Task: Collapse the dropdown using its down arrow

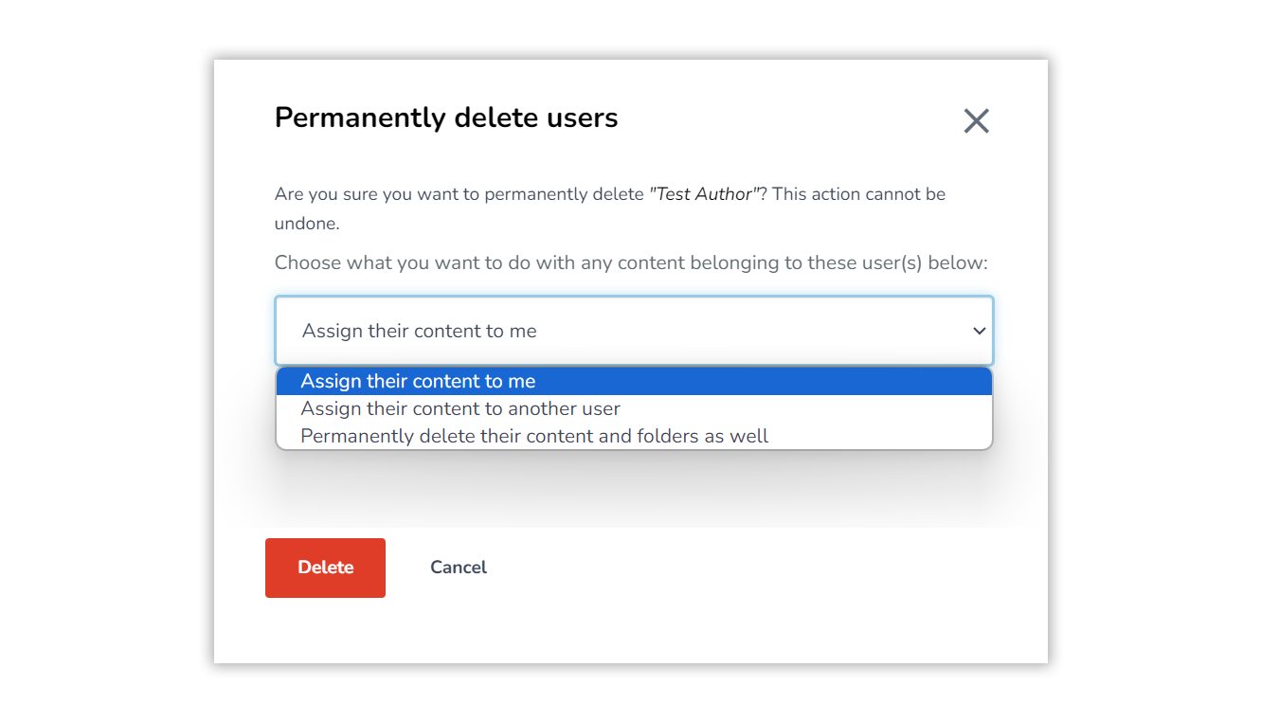Action: (x=980, y=331)
